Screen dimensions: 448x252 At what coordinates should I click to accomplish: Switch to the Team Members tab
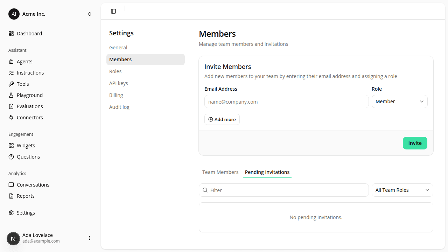(x=220, y=172)
